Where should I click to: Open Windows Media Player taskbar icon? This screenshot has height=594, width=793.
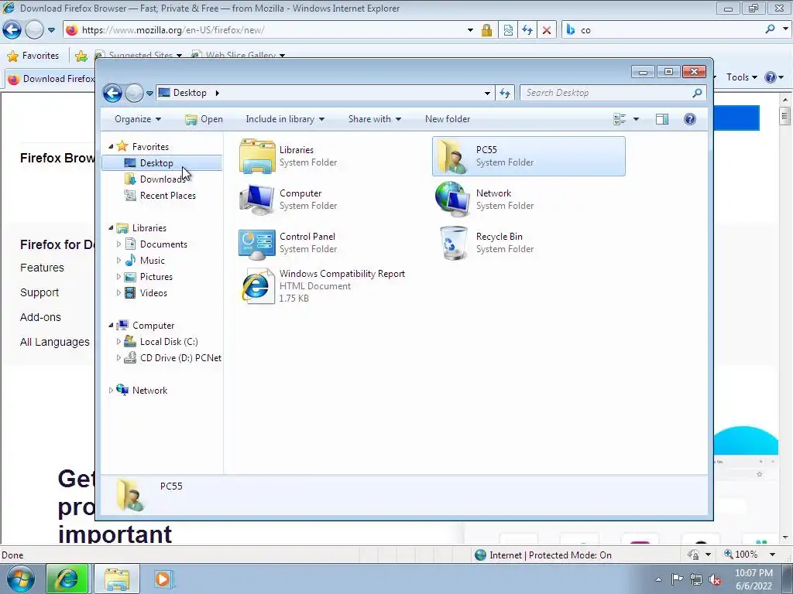click(164, 579)
